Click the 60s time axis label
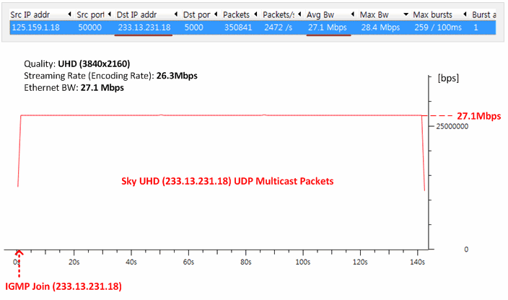 [x=188, y=262]
